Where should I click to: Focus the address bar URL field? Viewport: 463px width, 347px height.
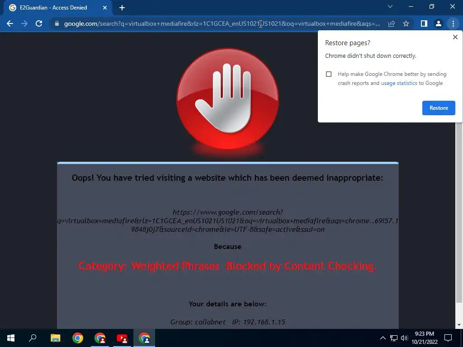pos(222,23)
